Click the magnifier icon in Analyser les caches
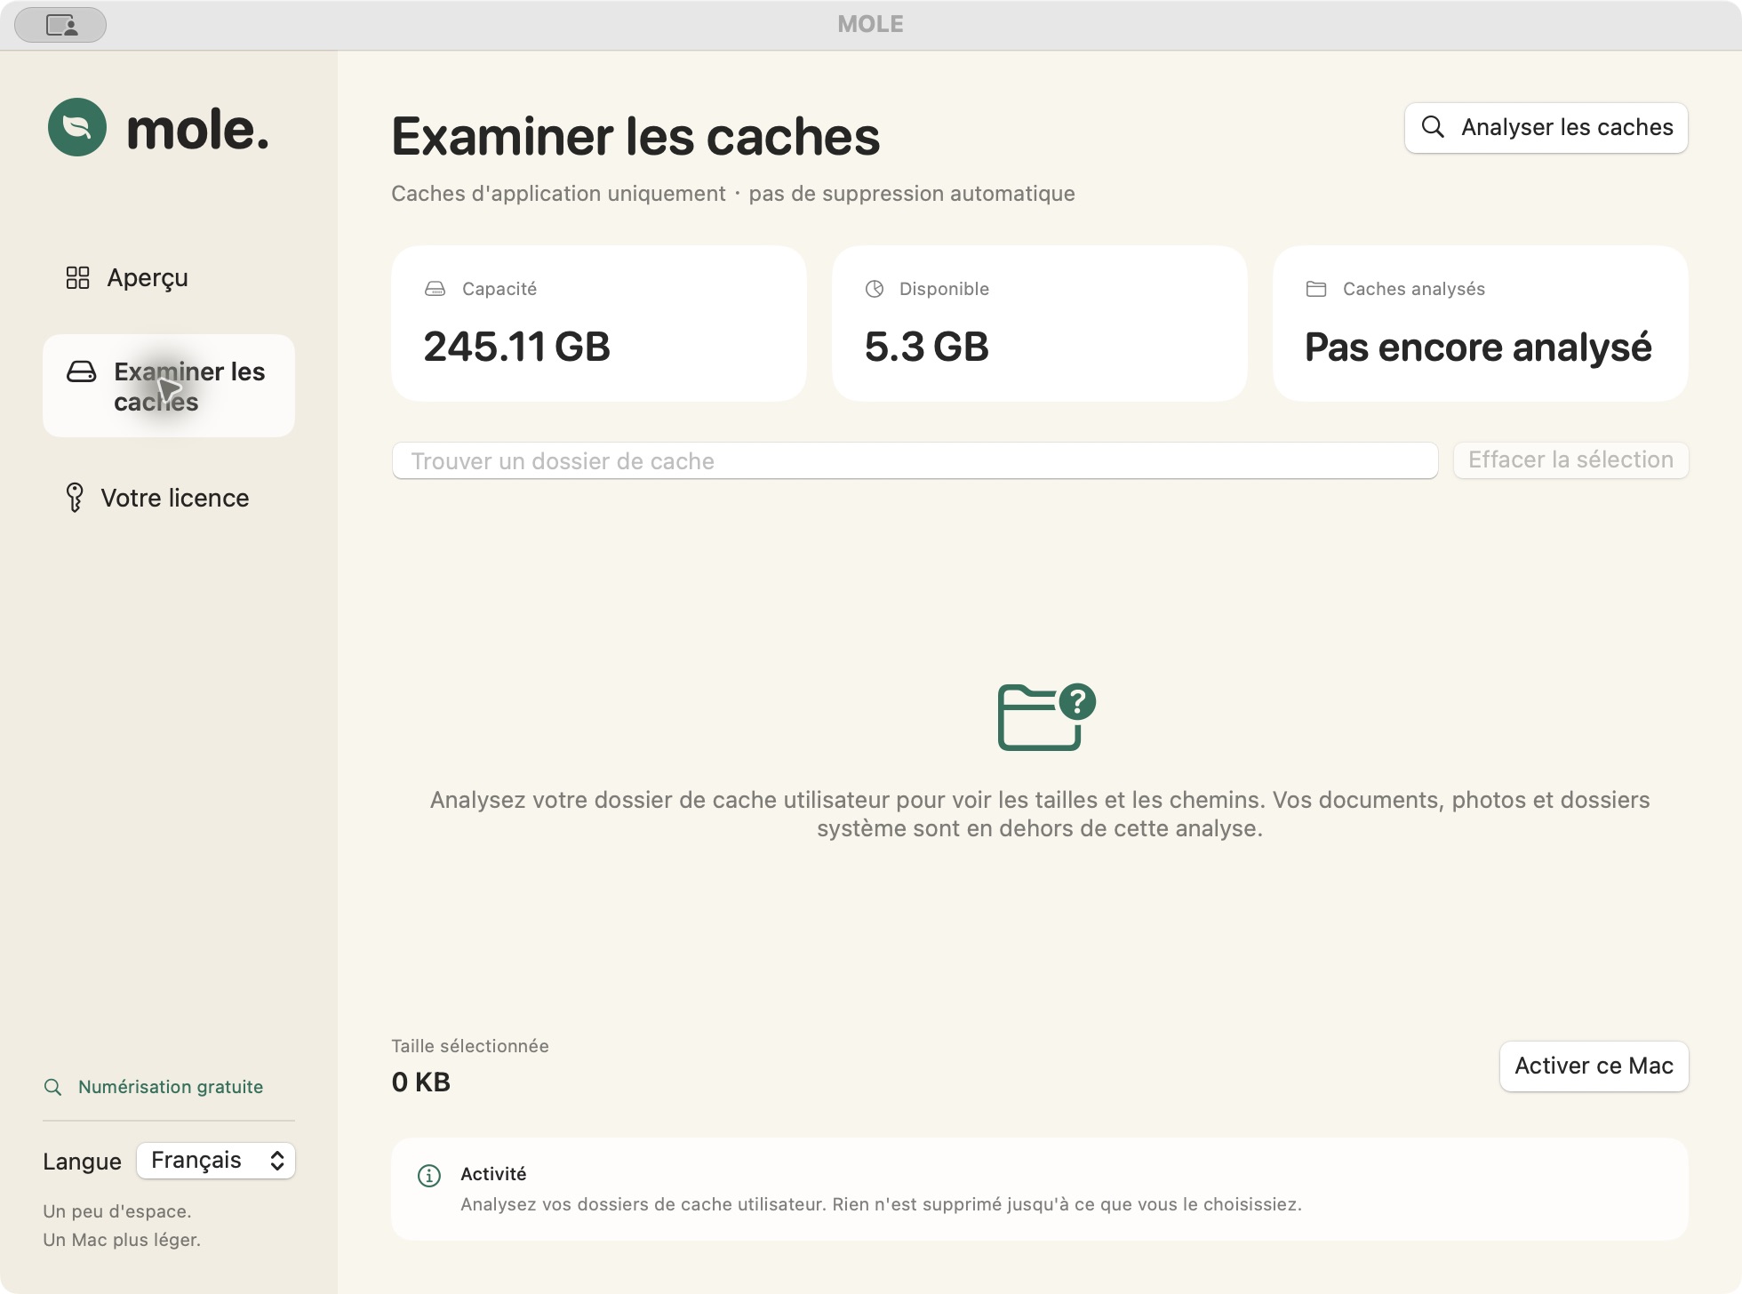The image size is (1742, 1294). point(1433,127)
